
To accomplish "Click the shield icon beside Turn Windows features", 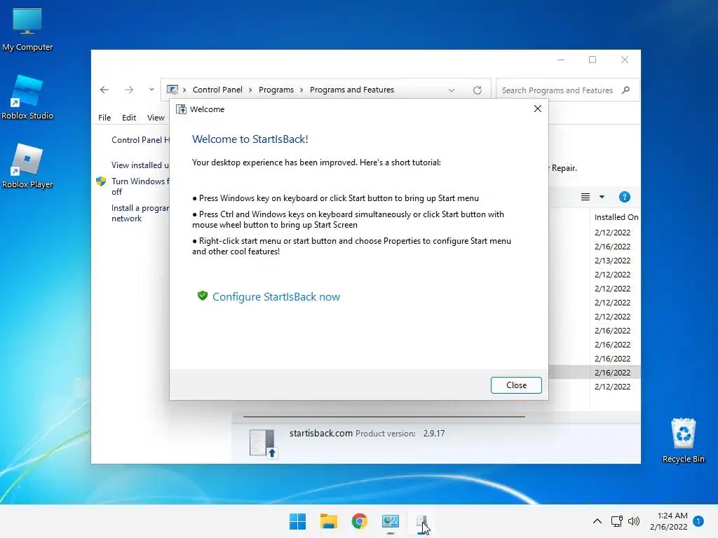I will [x=101, y=181].
